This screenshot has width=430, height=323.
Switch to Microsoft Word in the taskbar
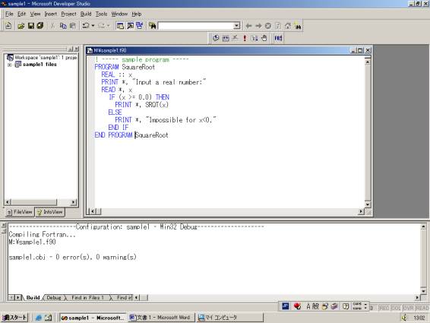[x=161, y=318]
